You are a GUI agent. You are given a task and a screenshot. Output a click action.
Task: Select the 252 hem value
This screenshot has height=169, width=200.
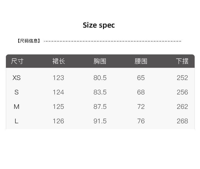point(182,78)
